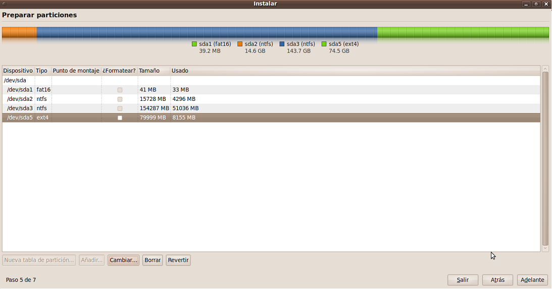Viewport: 552px width, 289px height.
Task: Click Nueva tabla de partición button
Action: (x=39, y=260)
